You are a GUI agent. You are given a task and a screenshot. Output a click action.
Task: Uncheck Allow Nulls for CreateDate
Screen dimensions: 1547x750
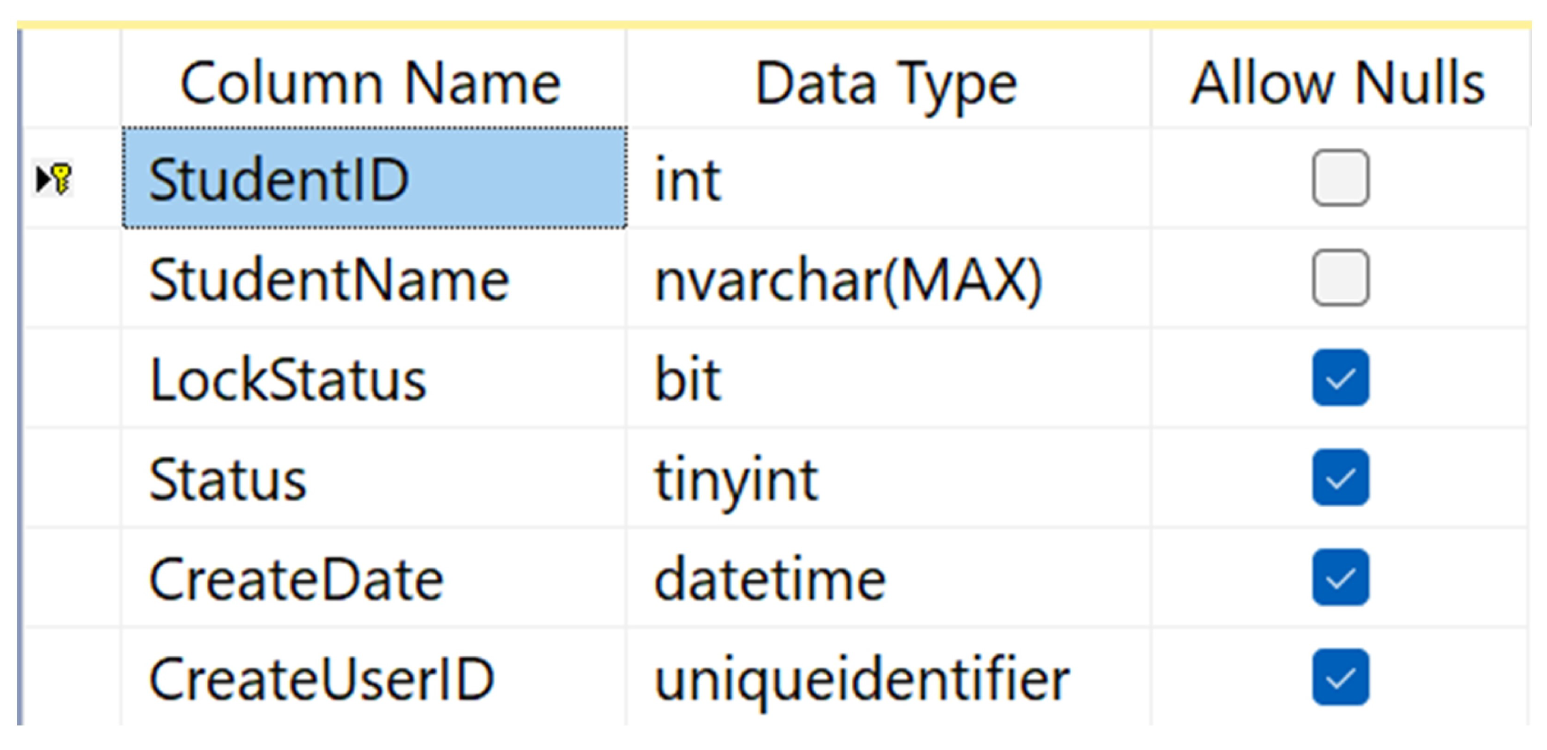click(x=1339, y=577)
